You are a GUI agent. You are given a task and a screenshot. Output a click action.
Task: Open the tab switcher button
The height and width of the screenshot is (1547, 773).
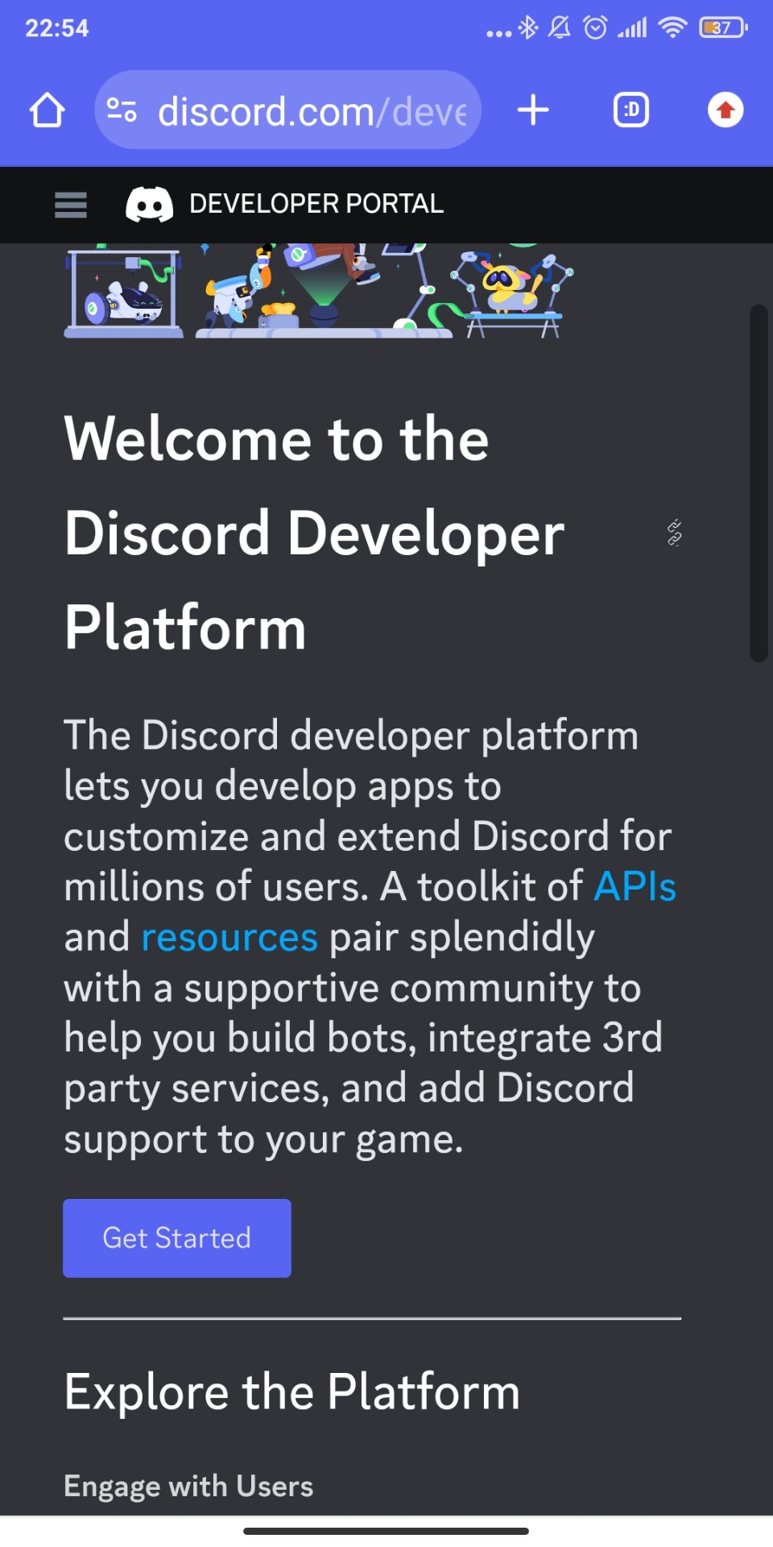[630, 110]
